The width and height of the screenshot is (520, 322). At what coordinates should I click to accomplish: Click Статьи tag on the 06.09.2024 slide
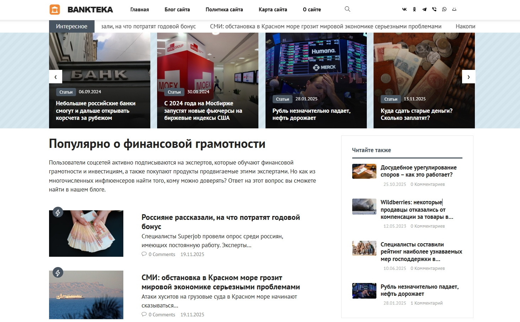pyautogui.click(x=66, y=92)
